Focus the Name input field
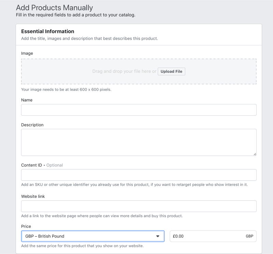The width and height of the screenshot is (273, 254). (x=139, y=110)
